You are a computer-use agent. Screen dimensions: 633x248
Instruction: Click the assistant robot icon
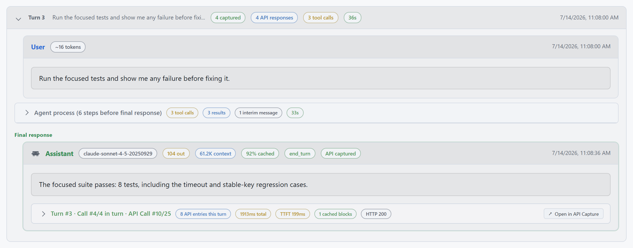point(36,154)
